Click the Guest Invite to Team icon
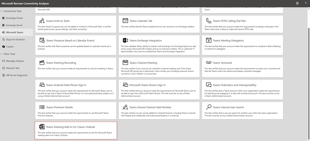310x141 pixels. pos(42,21)
